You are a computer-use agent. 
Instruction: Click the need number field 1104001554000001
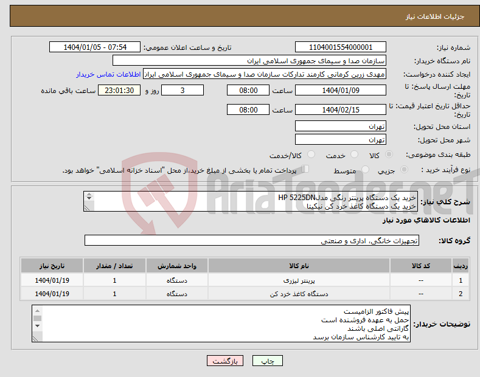click(x=341, y=47)
